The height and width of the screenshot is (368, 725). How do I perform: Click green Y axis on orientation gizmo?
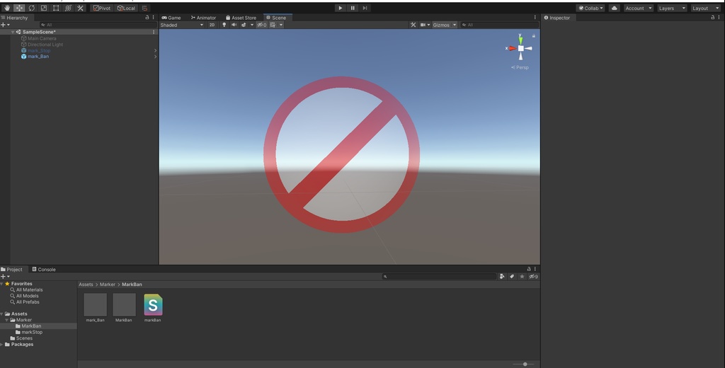point(520,40)
